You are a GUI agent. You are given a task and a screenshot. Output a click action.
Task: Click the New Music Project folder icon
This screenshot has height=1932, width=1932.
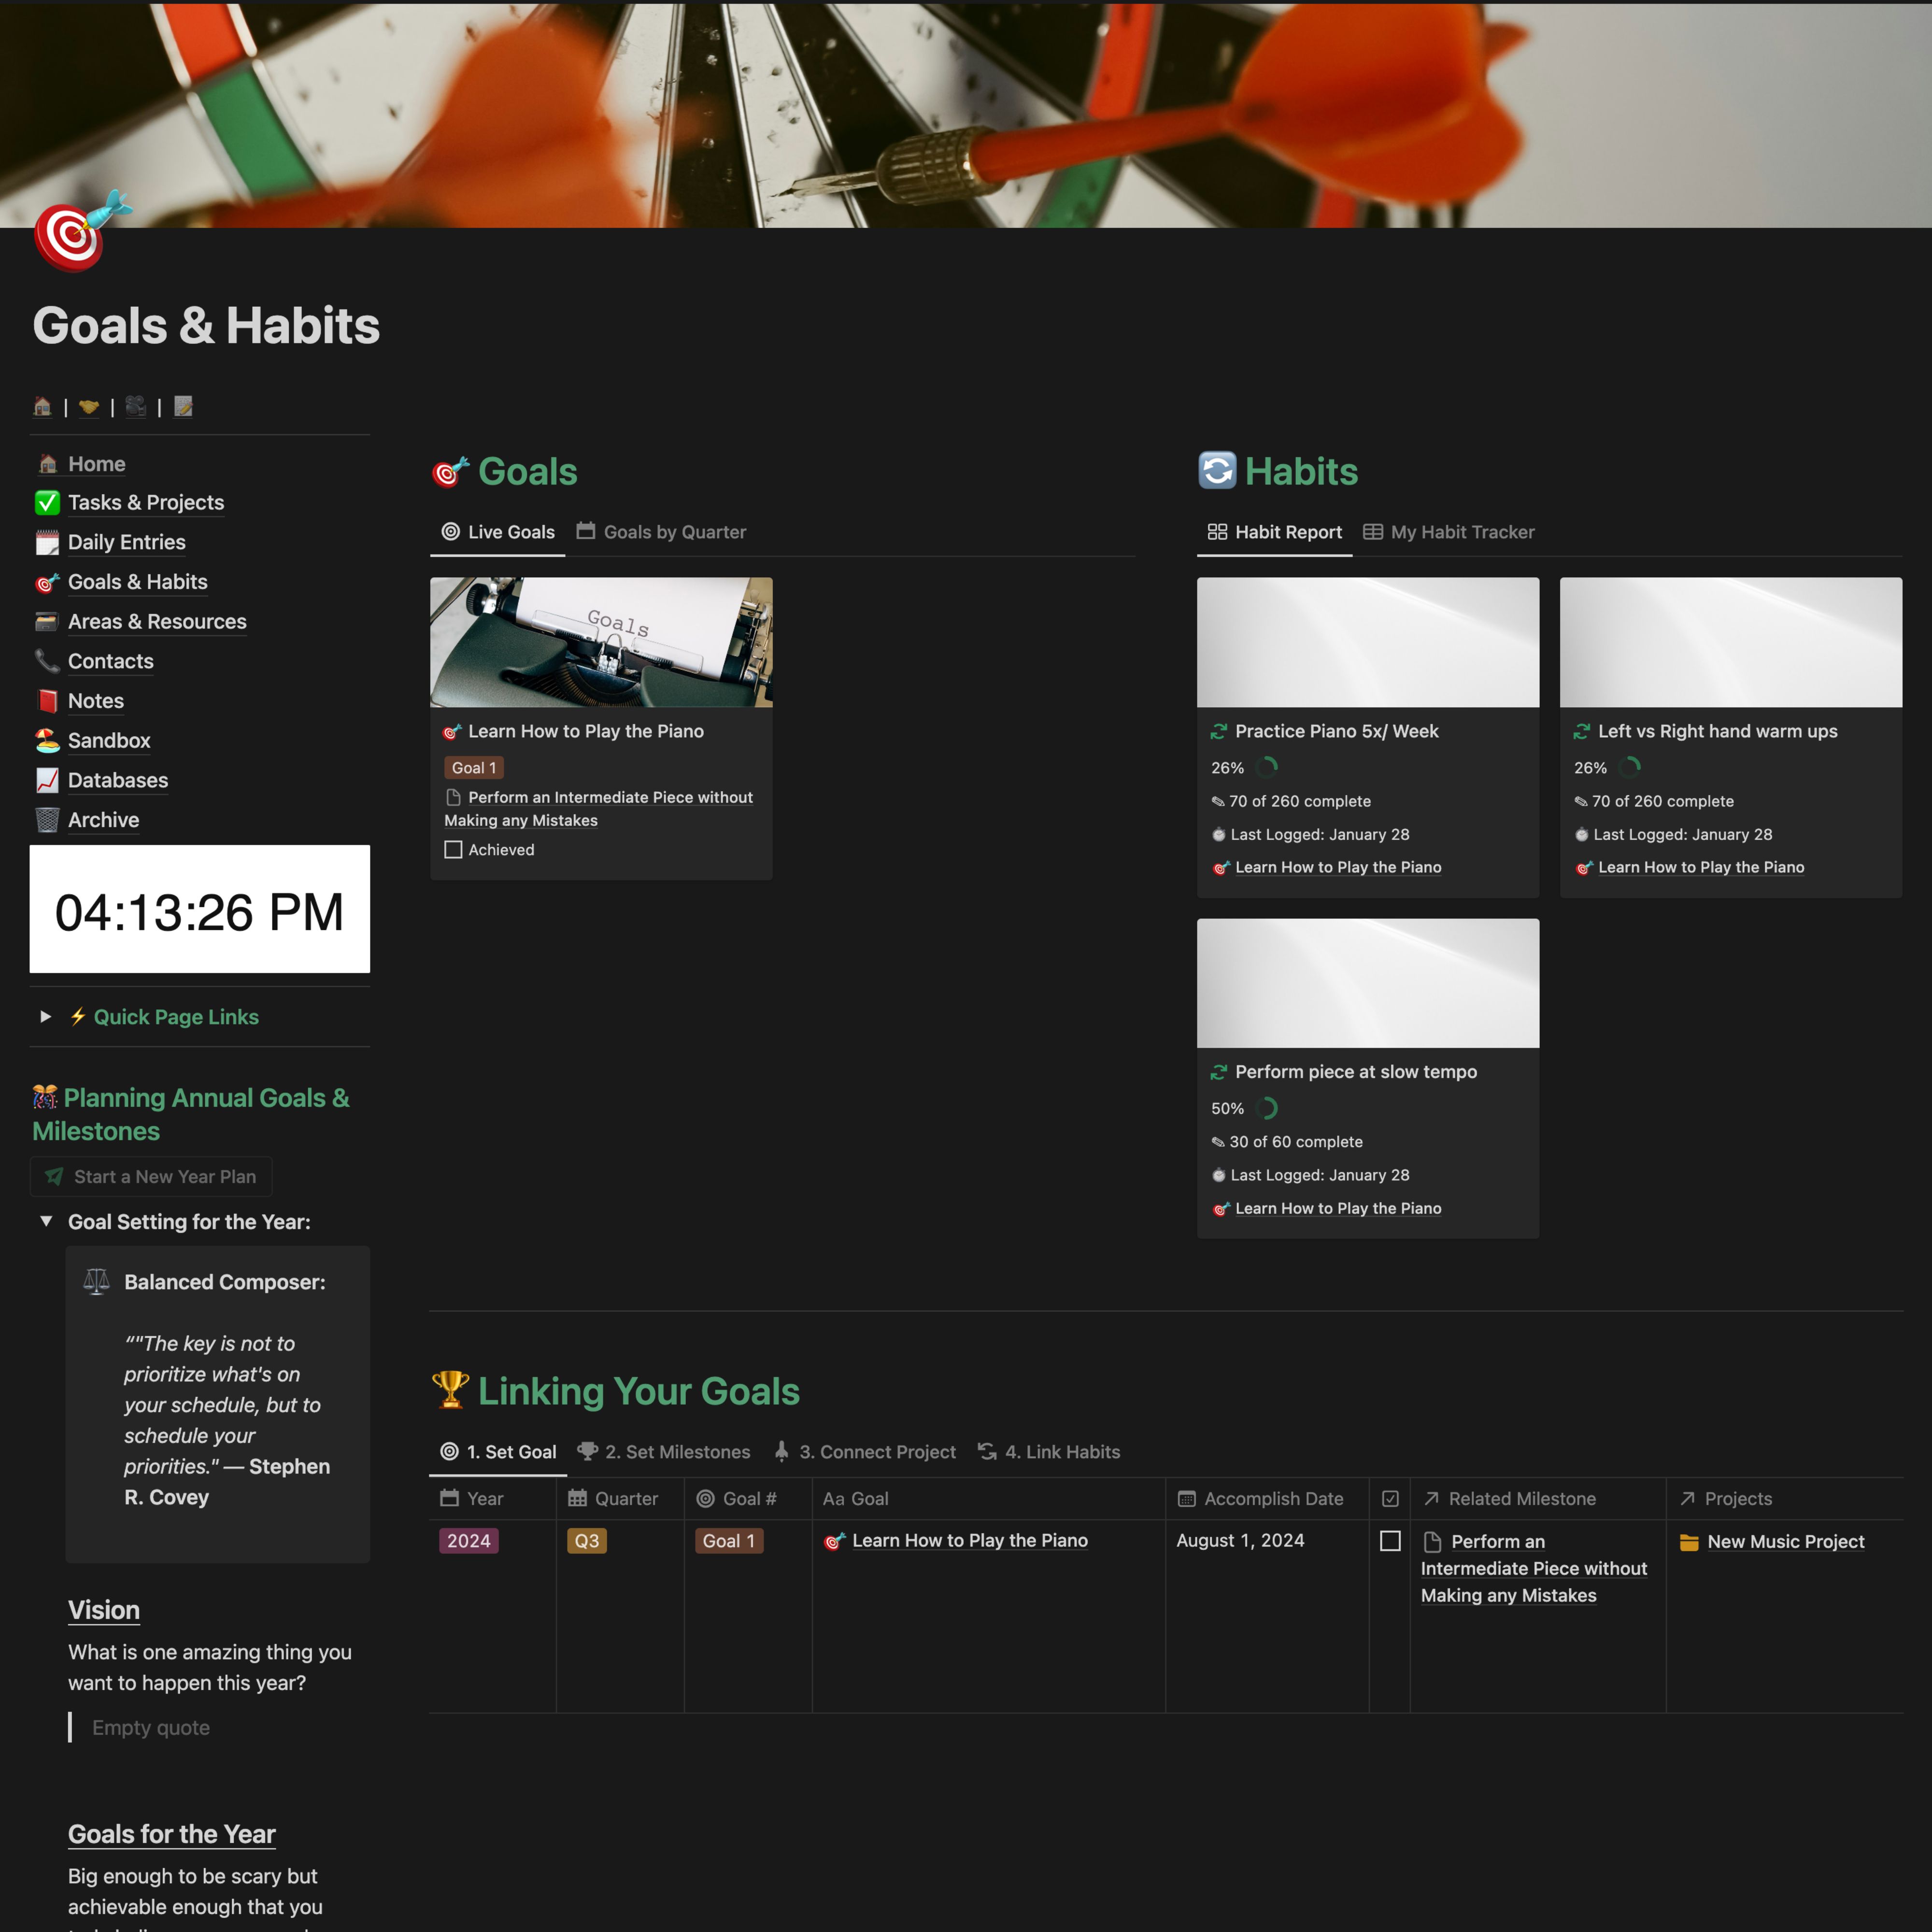tap(1689, 1542)
